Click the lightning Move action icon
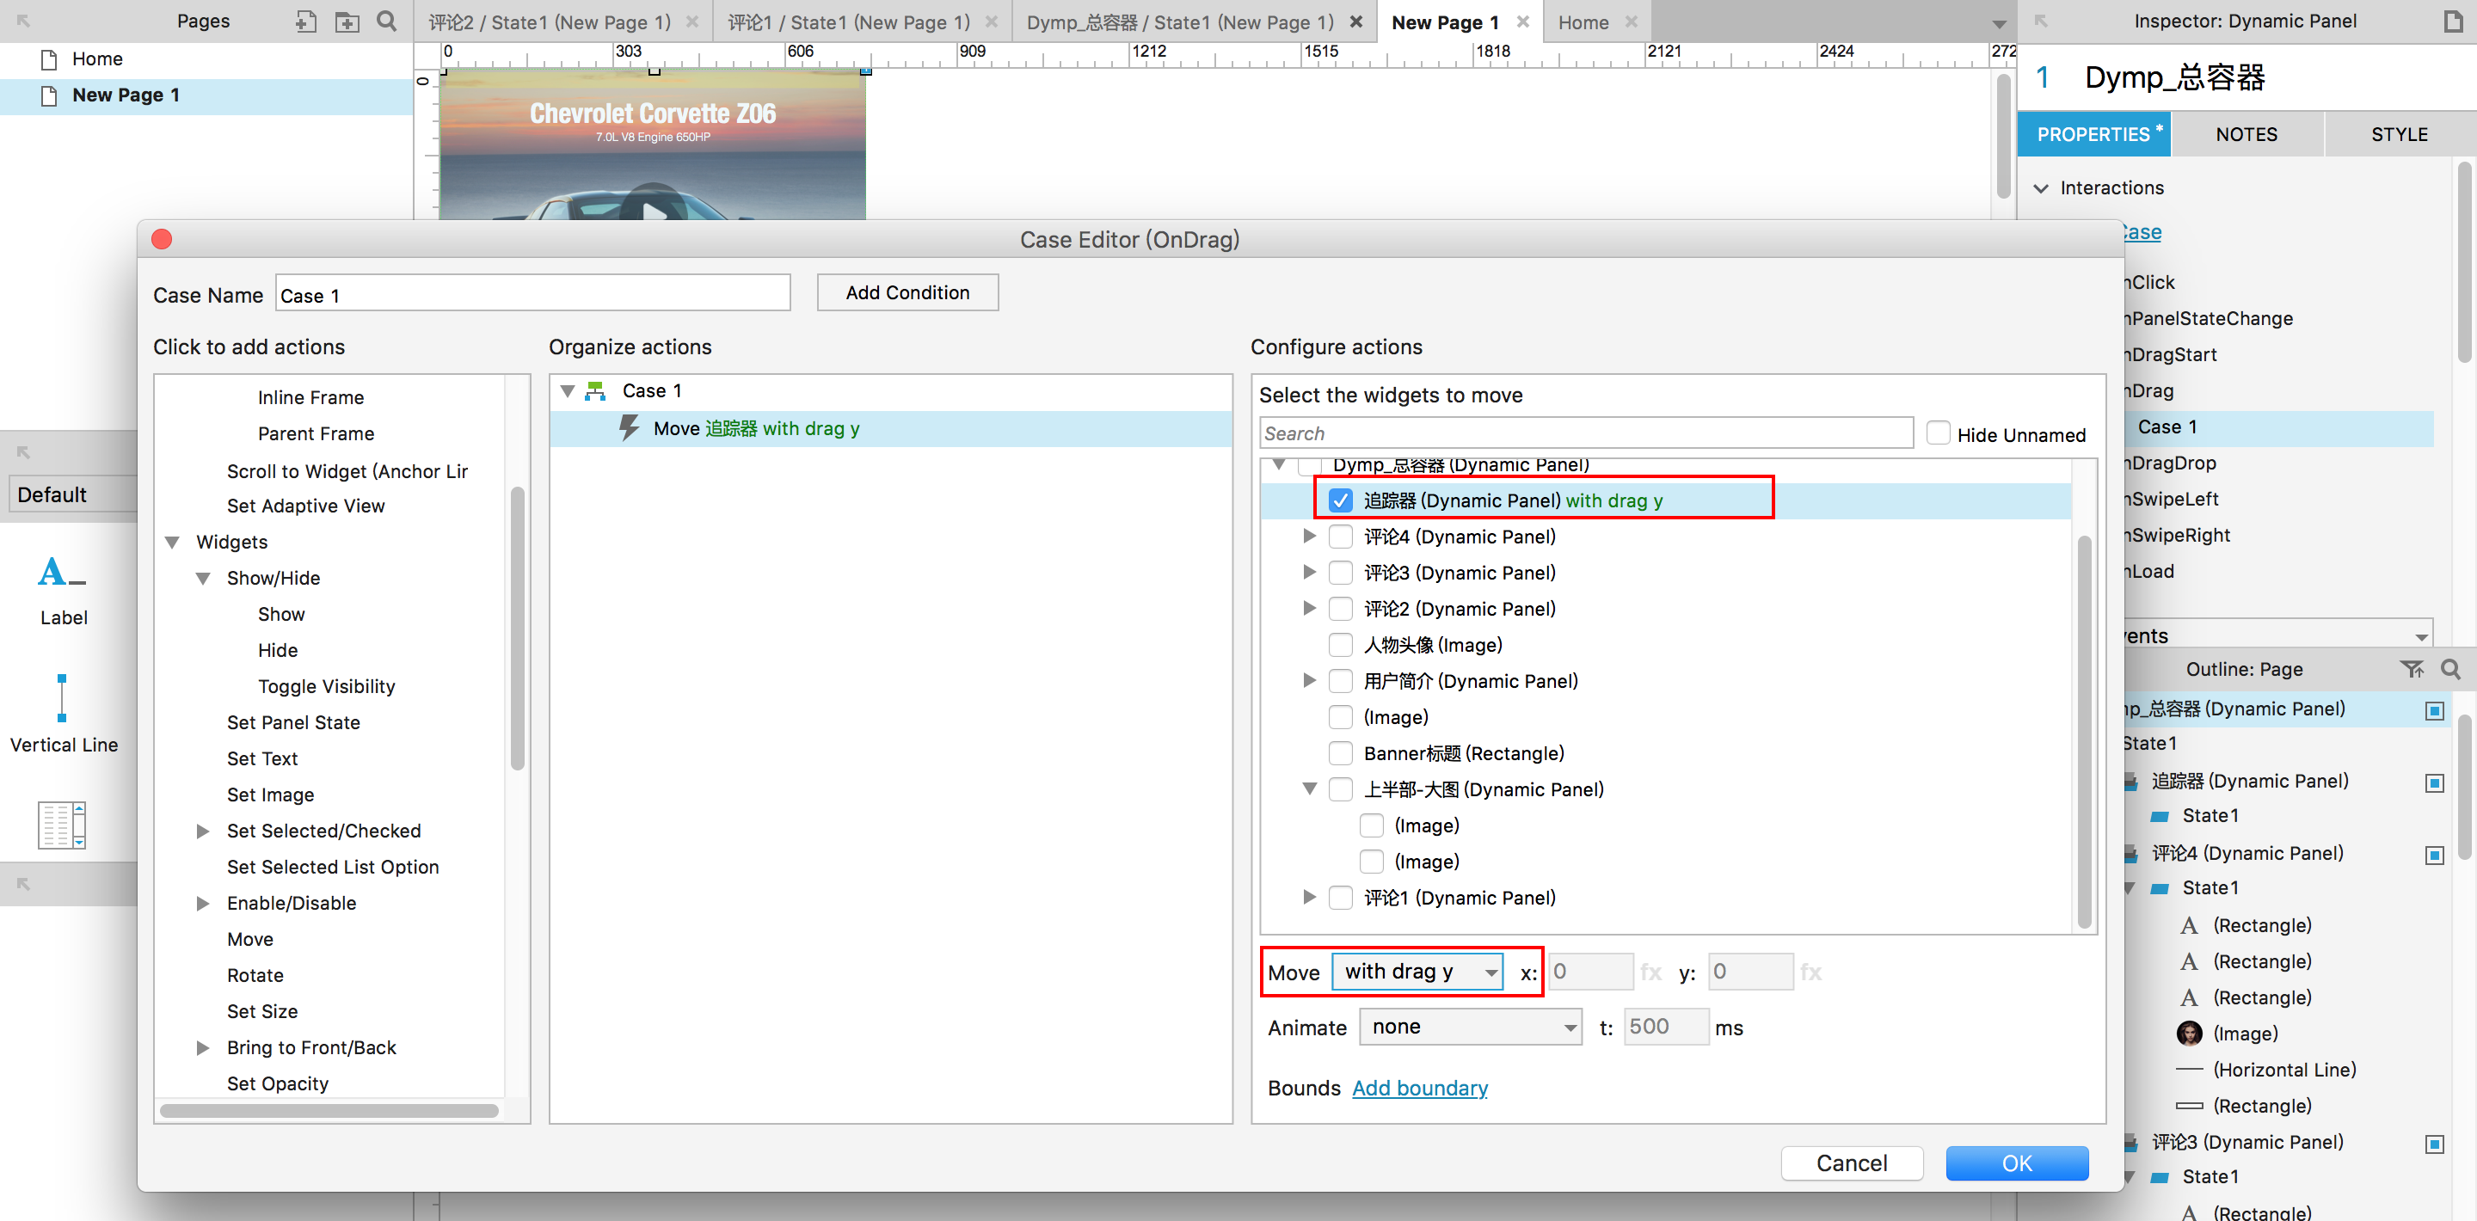 629,428
